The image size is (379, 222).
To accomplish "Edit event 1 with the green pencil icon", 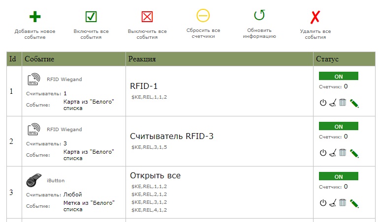I will tap(354, 103).
